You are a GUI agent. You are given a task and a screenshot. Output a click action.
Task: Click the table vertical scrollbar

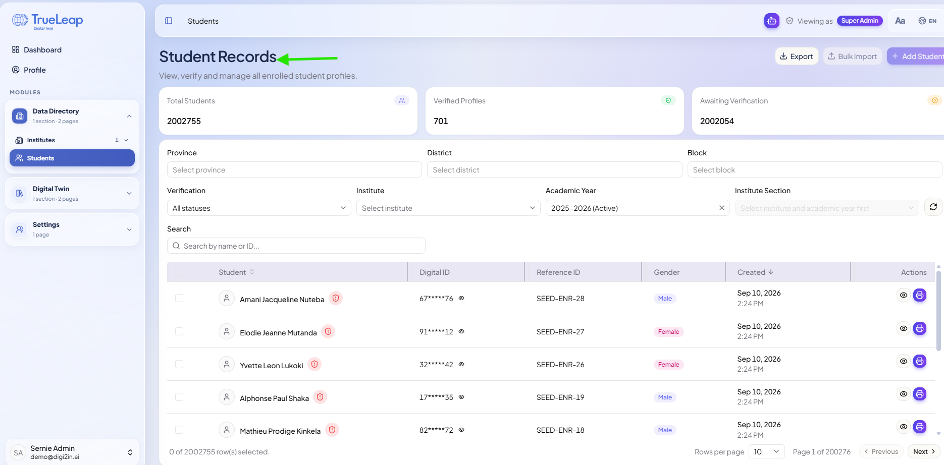coord(939,310)
